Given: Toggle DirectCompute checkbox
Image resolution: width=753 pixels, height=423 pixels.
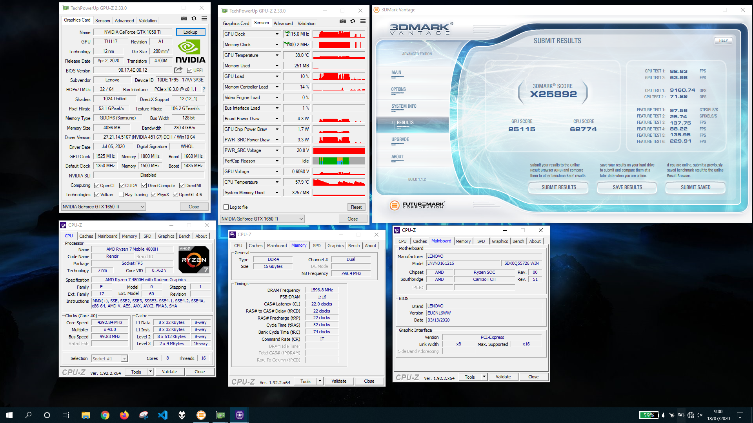Looking at the screenshot, I should pos(144,186).
